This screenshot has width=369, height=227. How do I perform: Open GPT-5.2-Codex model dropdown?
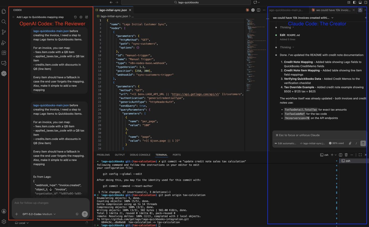[39, 214]
